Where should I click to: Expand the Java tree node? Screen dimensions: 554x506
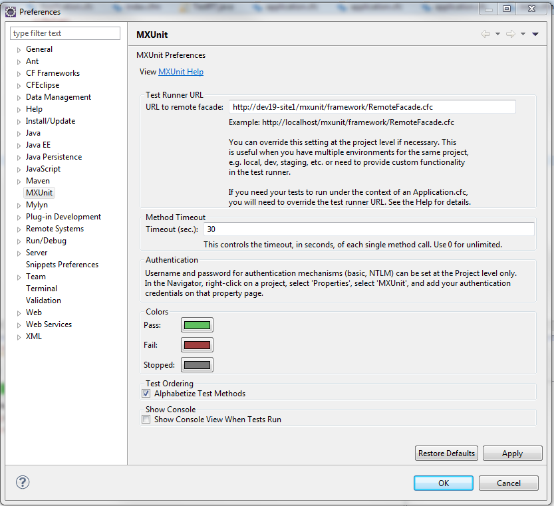click(19, 134)
